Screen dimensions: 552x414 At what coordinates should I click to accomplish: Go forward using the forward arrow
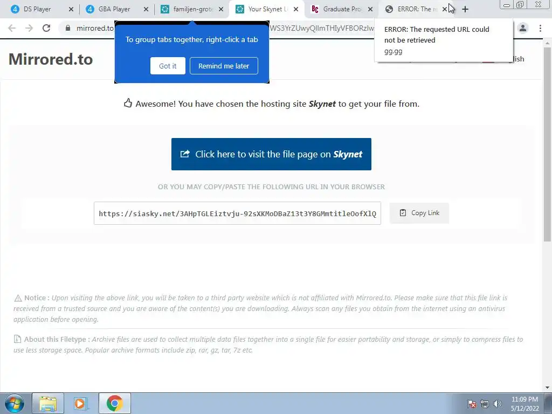click(29, 28)
